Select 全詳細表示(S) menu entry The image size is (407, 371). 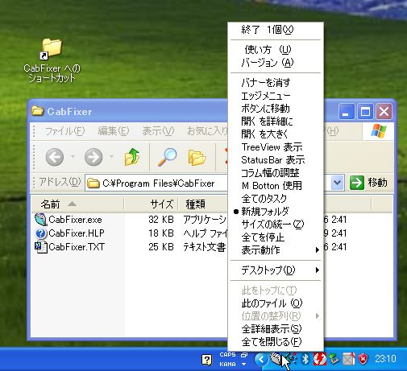tap(276, 329)
